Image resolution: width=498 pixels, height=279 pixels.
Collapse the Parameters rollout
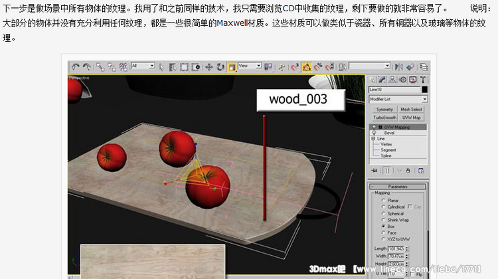(x=398, y=187)
